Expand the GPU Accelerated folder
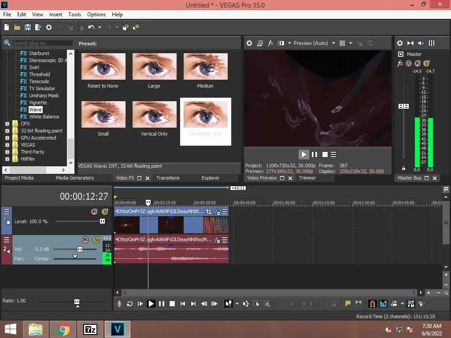 [7, 138]
